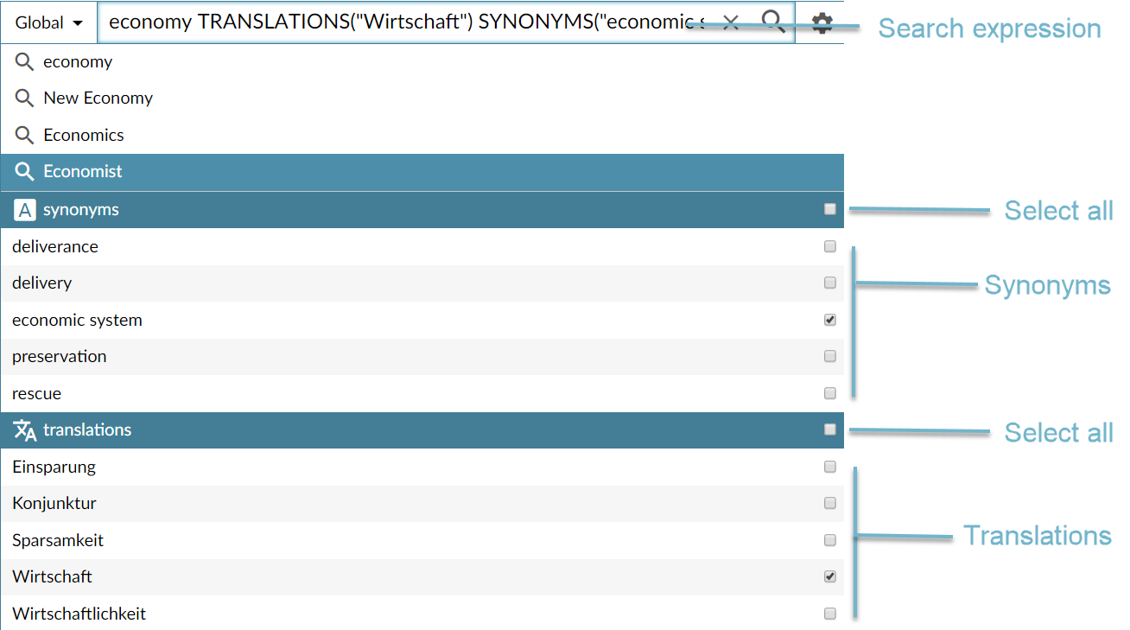Screen dimensions: 1130x630
Task: Pick the highlighted 'Economist' suggestion
Action: coord(83,172)
